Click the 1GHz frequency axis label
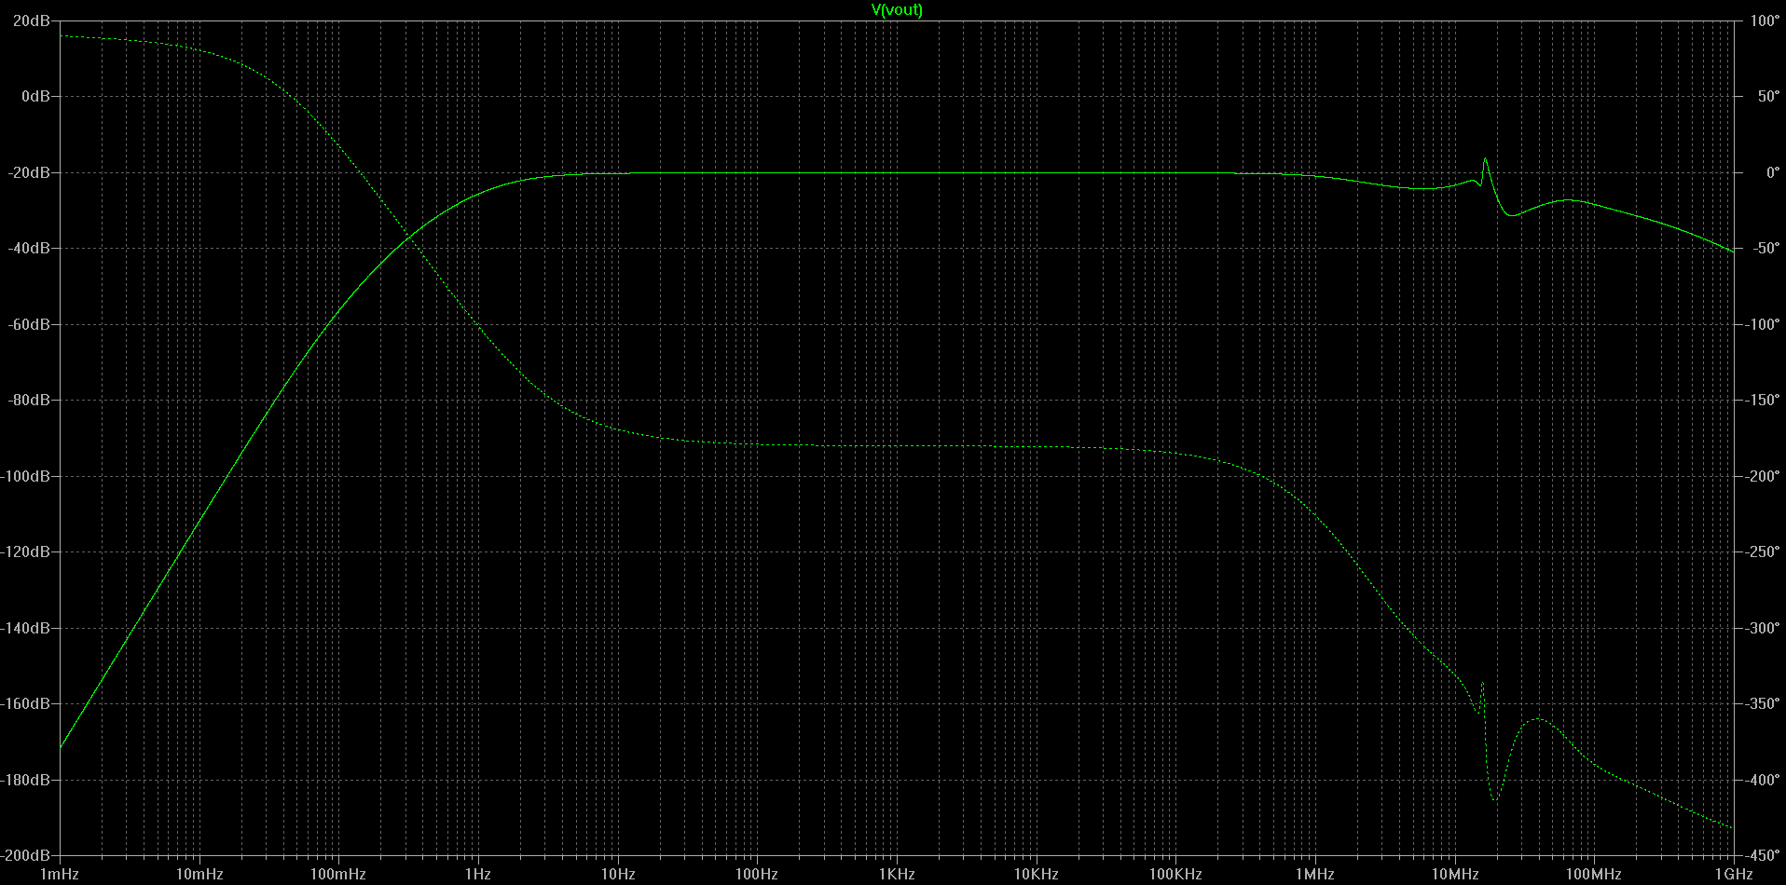1786x885 pixels. (1734, 874)
